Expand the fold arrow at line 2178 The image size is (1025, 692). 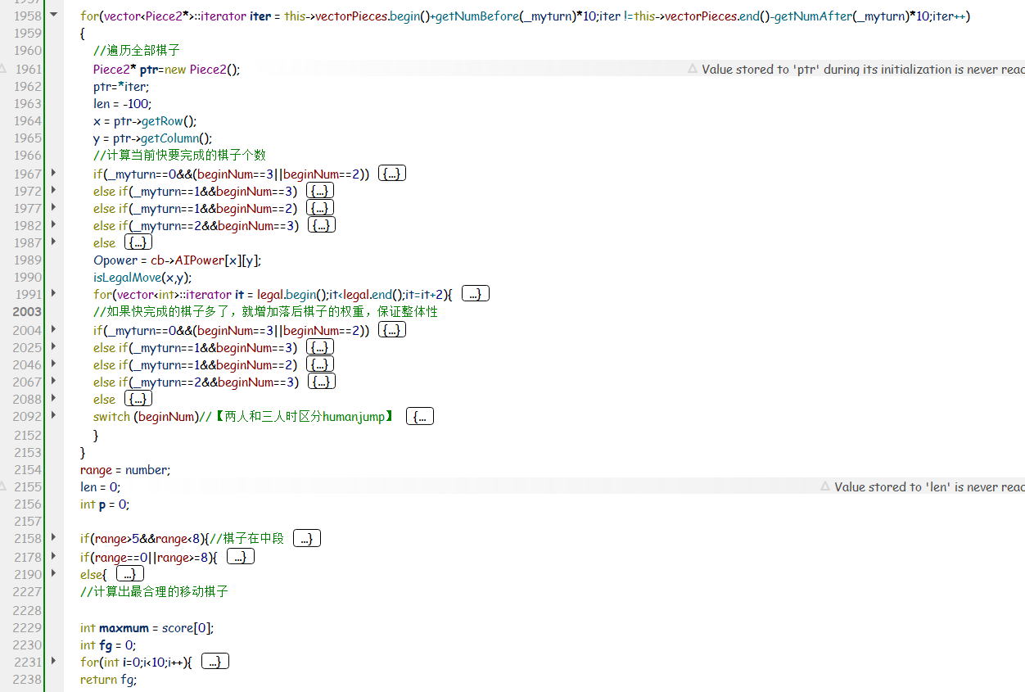pos(54,556)
